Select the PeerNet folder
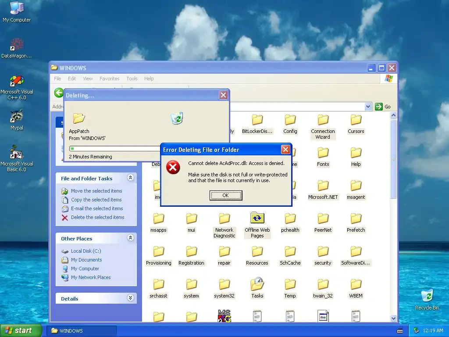Screen dimensions: 449x337 coord(323,223)
